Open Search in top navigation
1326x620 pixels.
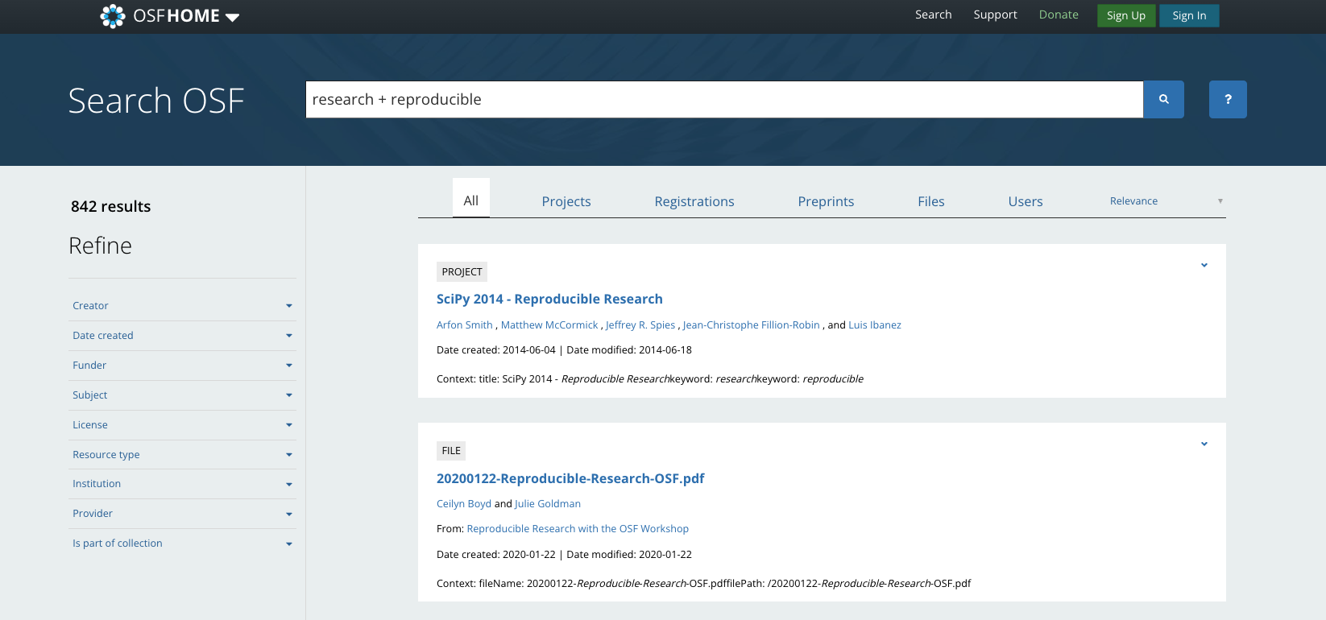click(933, 14)
